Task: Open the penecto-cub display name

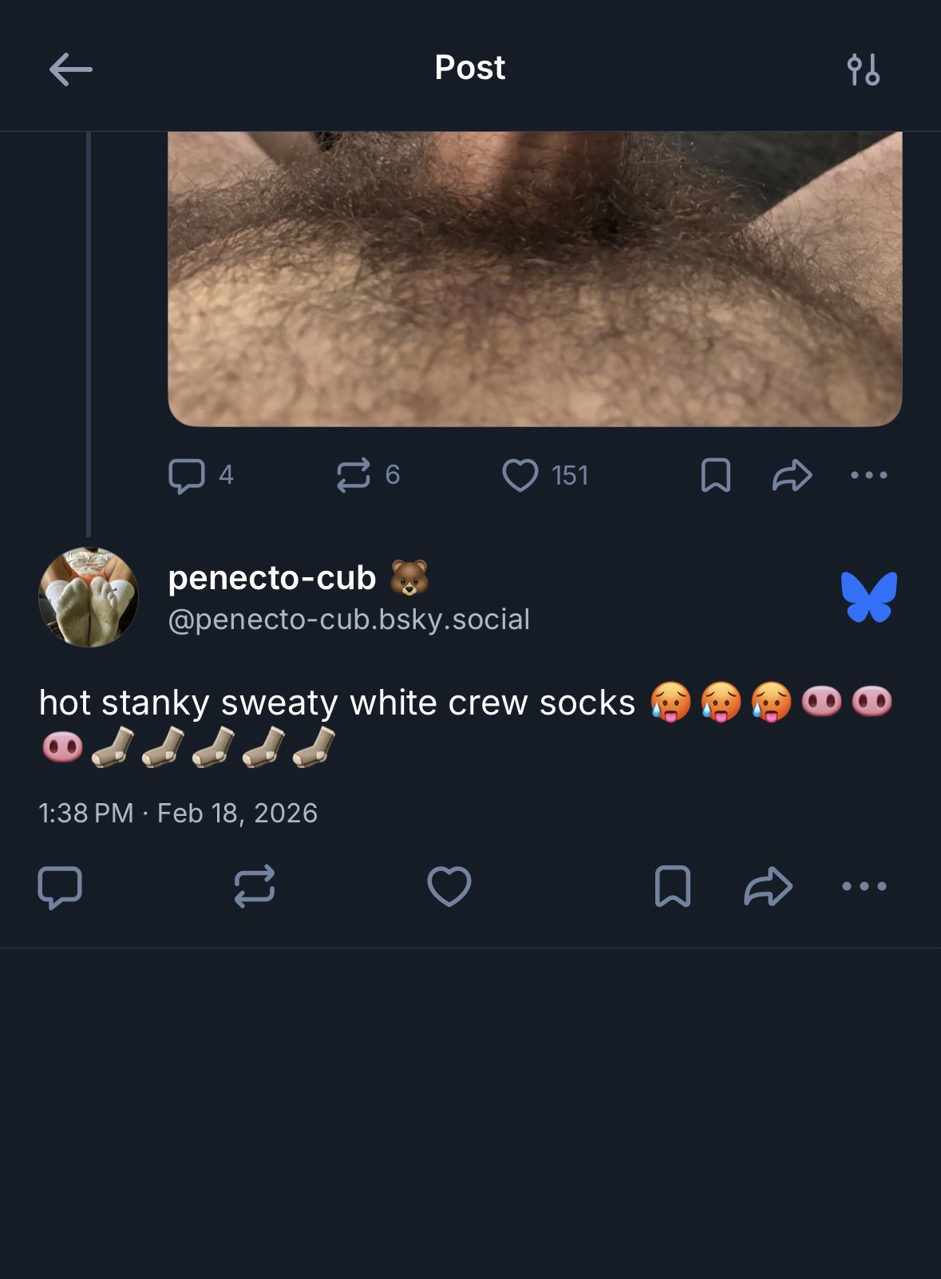Action: pyautogui.click(x=272, y=577)
